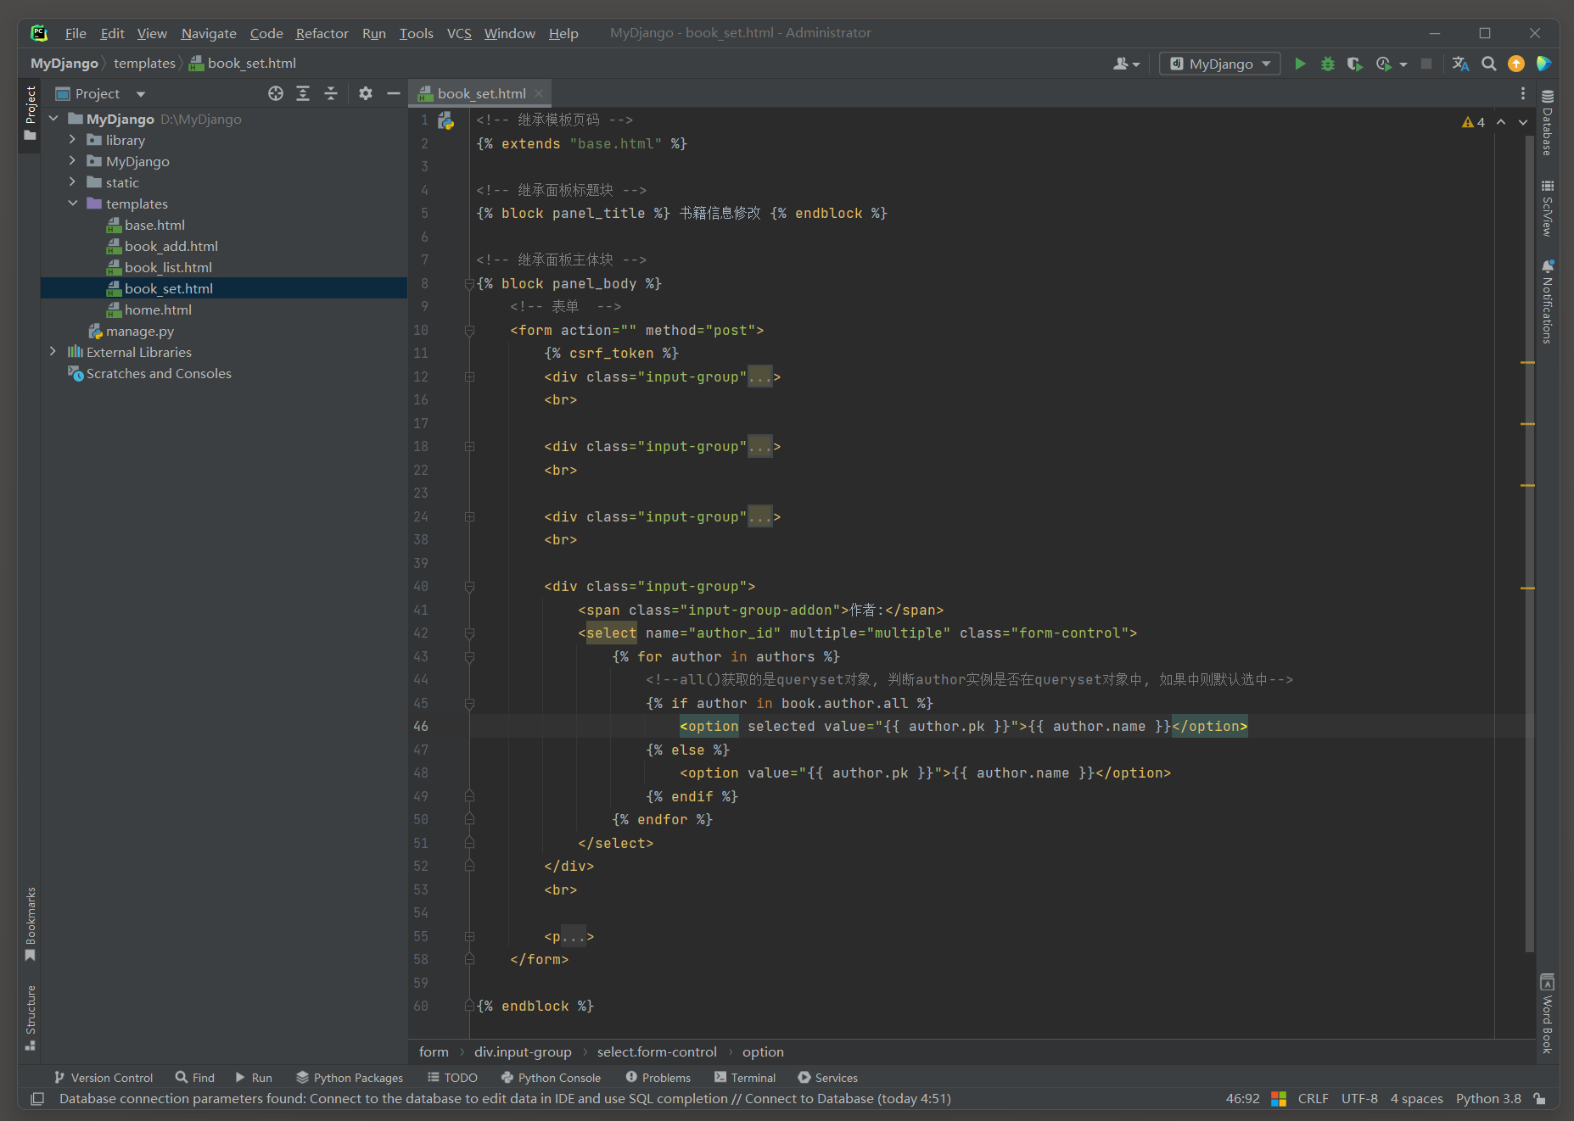Viewport: 1574px width, 1121px height.
Task: Expand folded p tag on line 55
Action: coord(469,936)
